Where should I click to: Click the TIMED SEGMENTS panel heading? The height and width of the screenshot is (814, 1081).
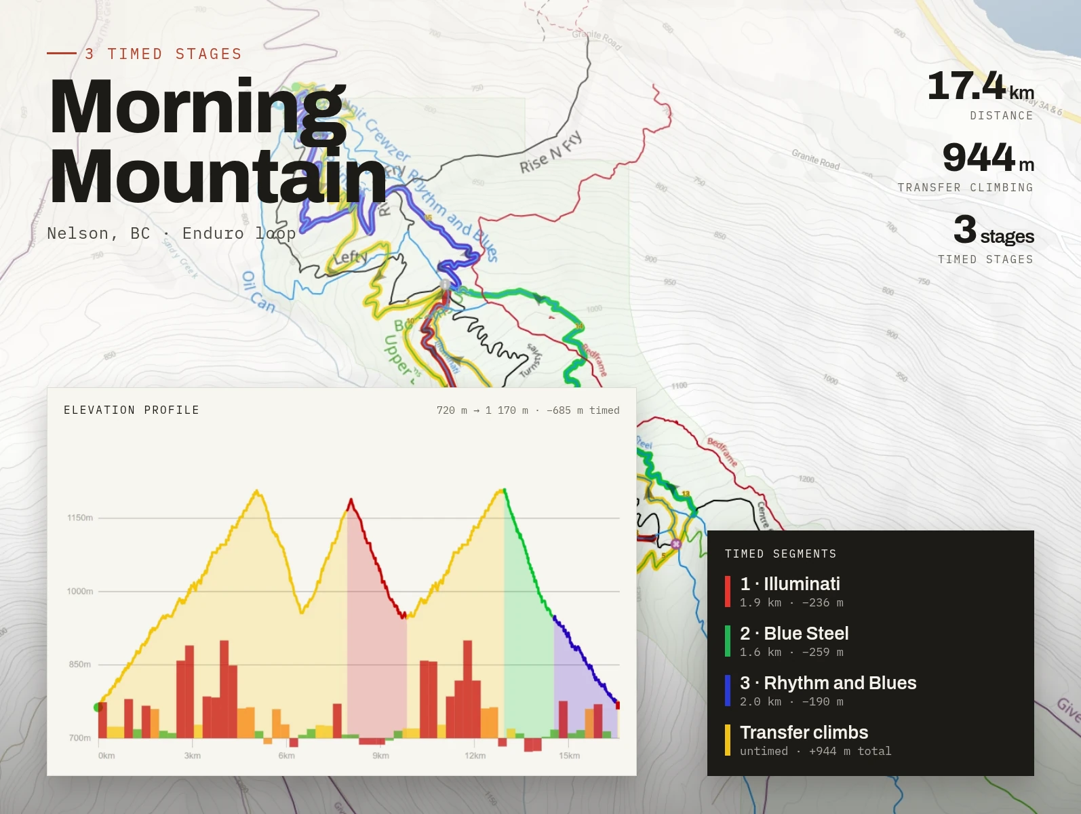tap(781, 554)
